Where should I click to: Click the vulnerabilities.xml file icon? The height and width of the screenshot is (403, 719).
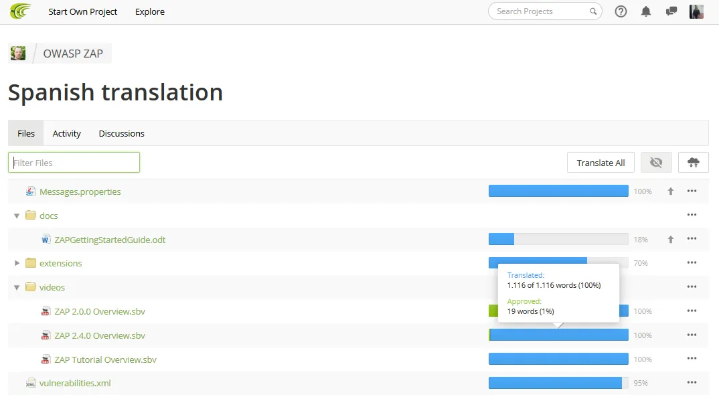point(31,383)
